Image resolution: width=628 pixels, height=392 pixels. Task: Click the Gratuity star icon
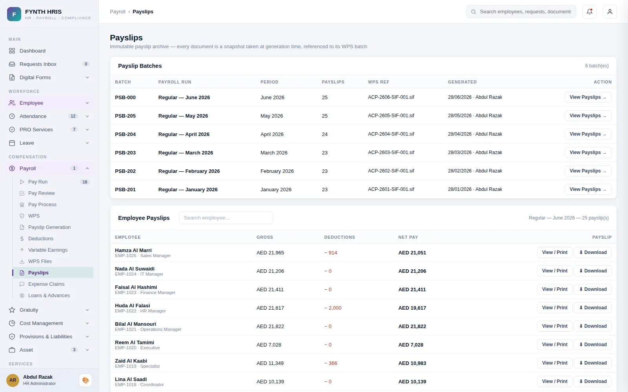pos(12,310)
